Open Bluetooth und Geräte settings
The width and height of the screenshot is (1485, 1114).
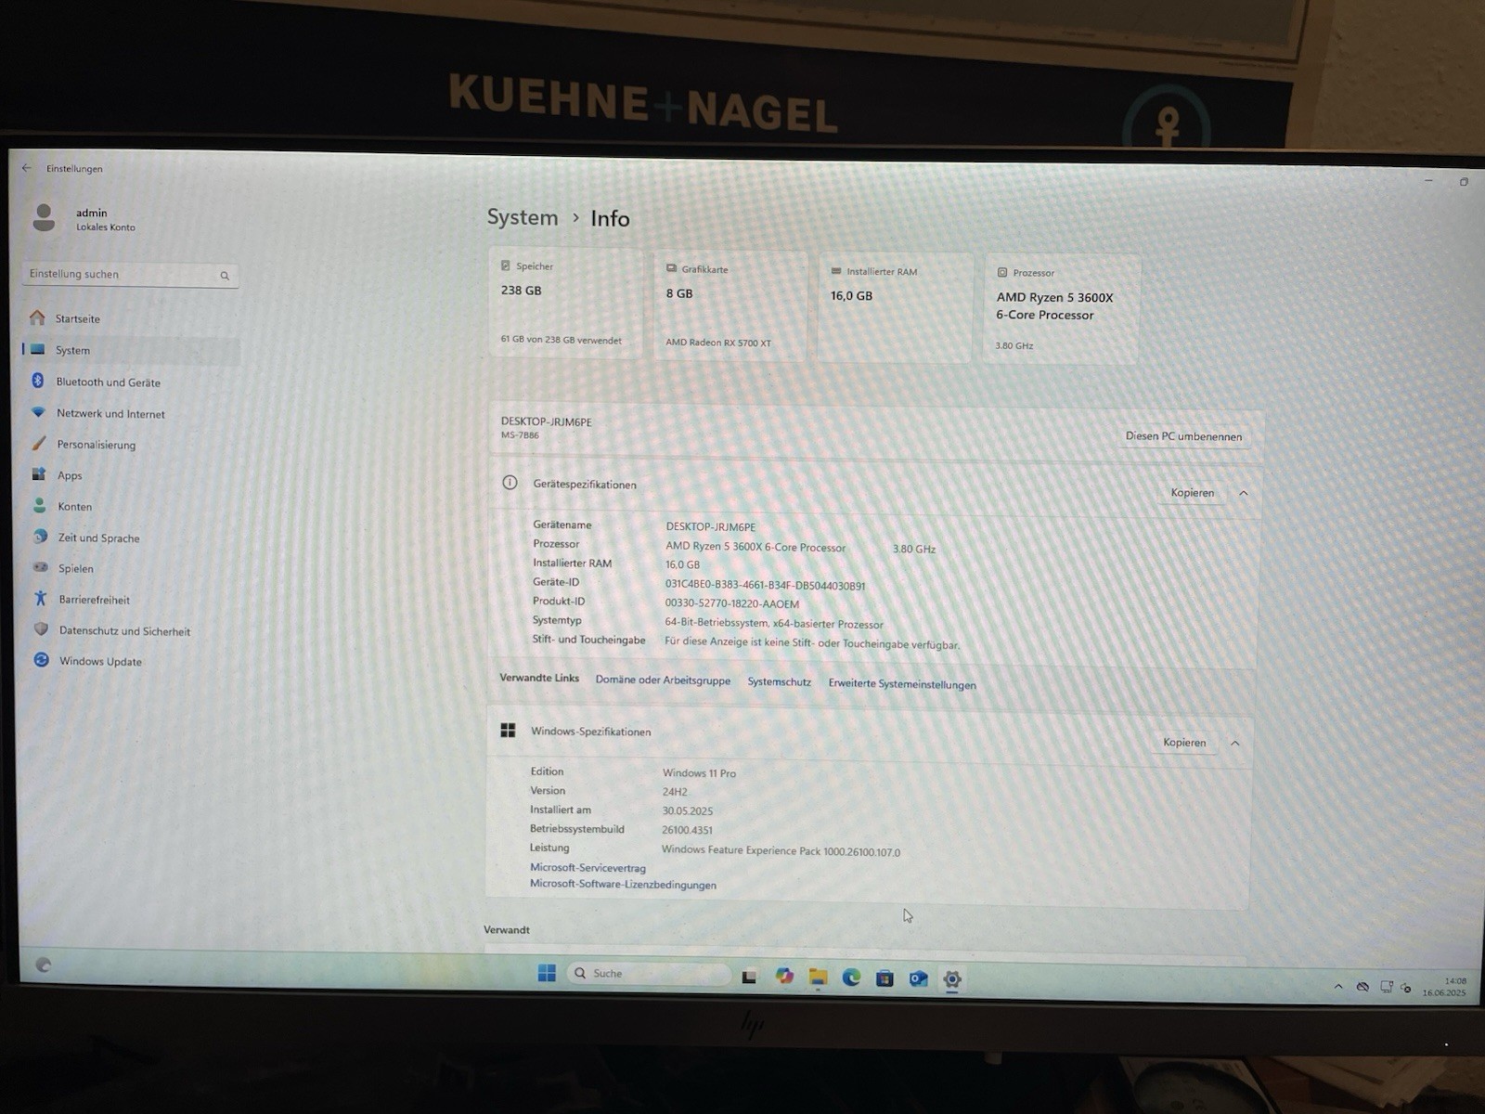(108, 382)
